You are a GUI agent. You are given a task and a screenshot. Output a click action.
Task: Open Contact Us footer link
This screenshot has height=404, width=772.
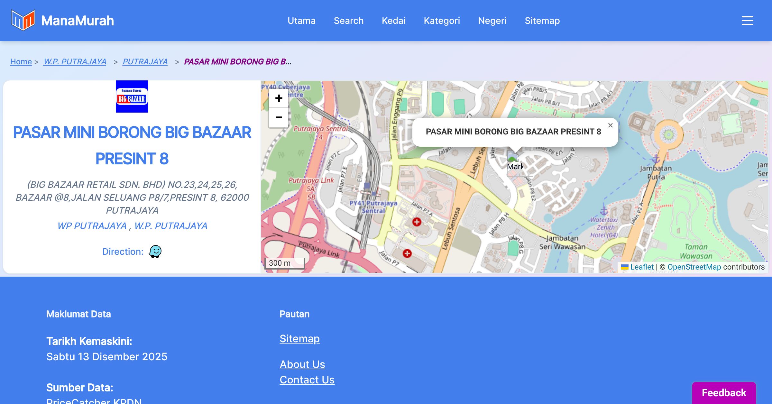307,380
